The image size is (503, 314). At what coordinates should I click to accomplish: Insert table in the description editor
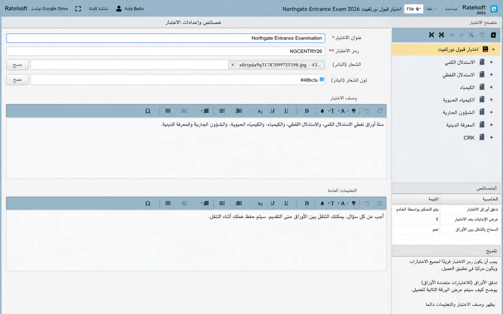tap(168, 111)
